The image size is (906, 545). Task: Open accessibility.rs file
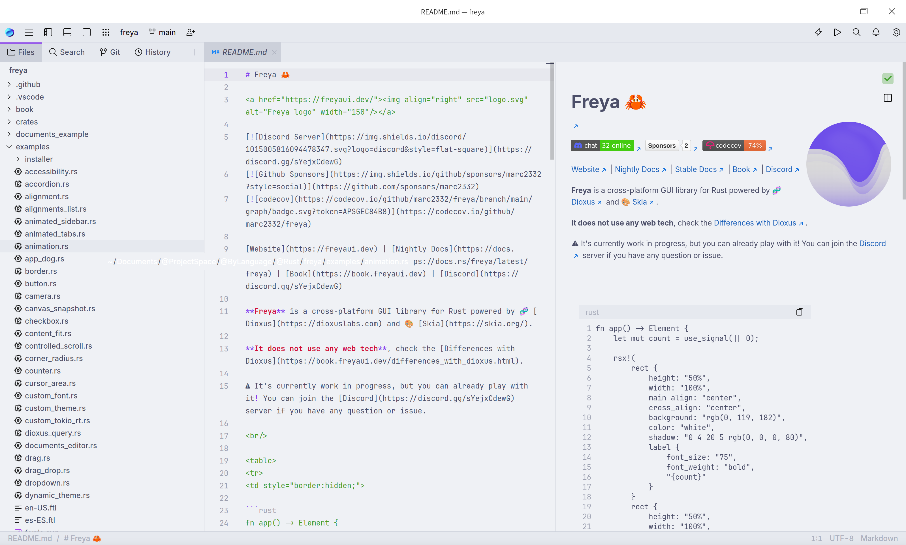pyautogui.click(x=102, y=172)
